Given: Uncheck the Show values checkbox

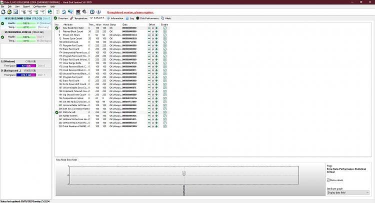Looking at the screenshot, I should pos(328,180).
